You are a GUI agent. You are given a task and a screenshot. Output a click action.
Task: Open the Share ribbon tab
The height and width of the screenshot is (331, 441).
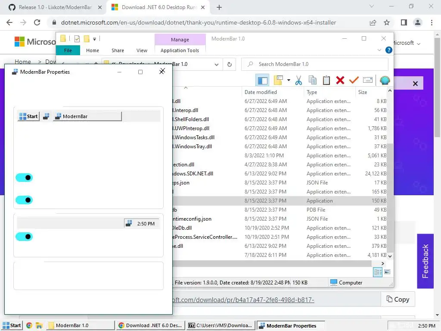[118, 50]
